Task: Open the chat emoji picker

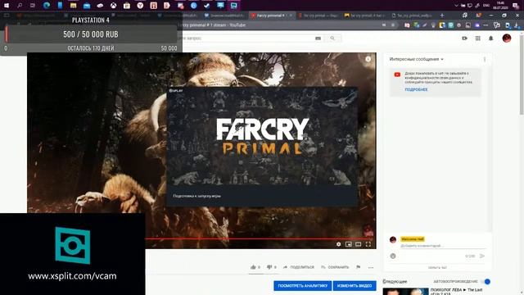Action: pos(393,256)
